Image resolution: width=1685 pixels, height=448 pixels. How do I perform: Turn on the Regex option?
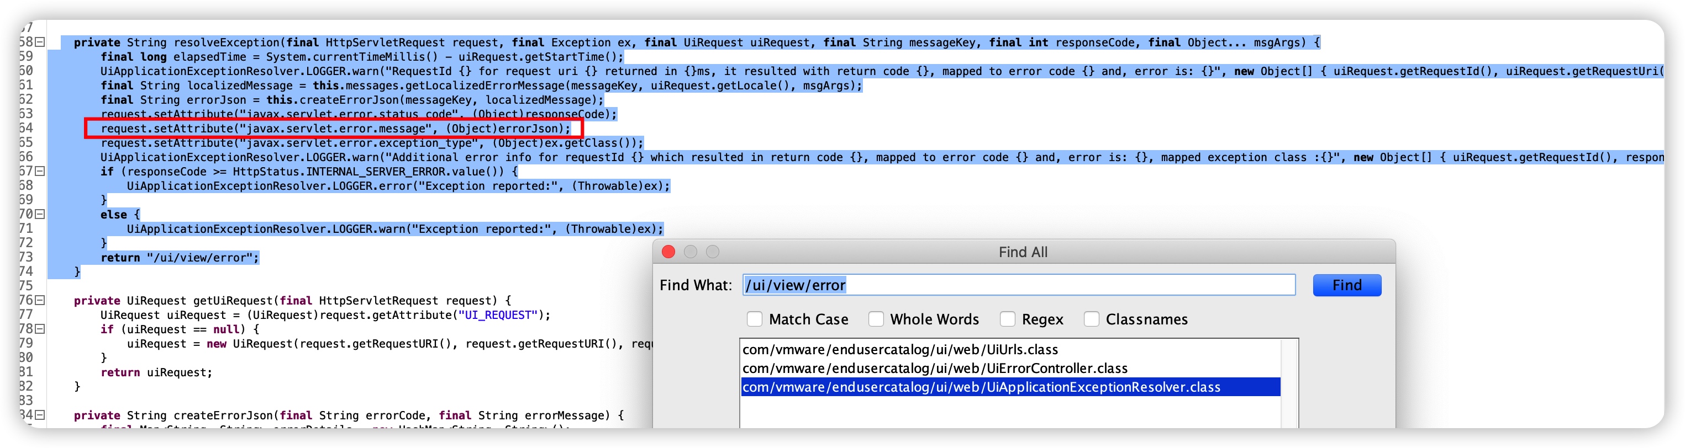pyautogui.click(x=1007, y=319)
